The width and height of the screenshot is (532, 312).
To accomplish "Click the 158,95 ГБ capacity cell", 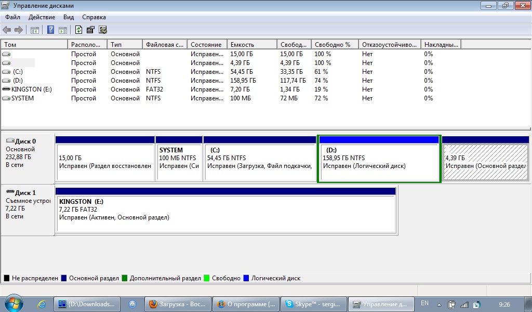I will tap(243, 81).
